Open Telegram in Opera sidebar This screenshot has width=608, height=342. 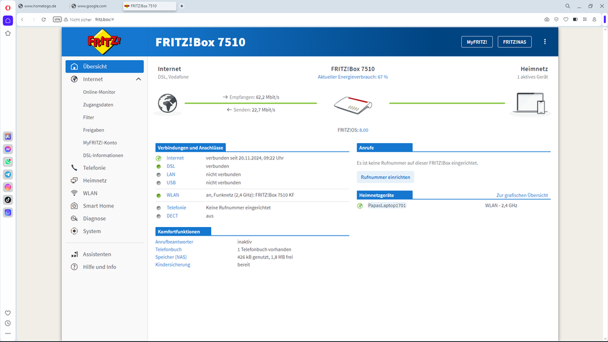pos(8,175)
